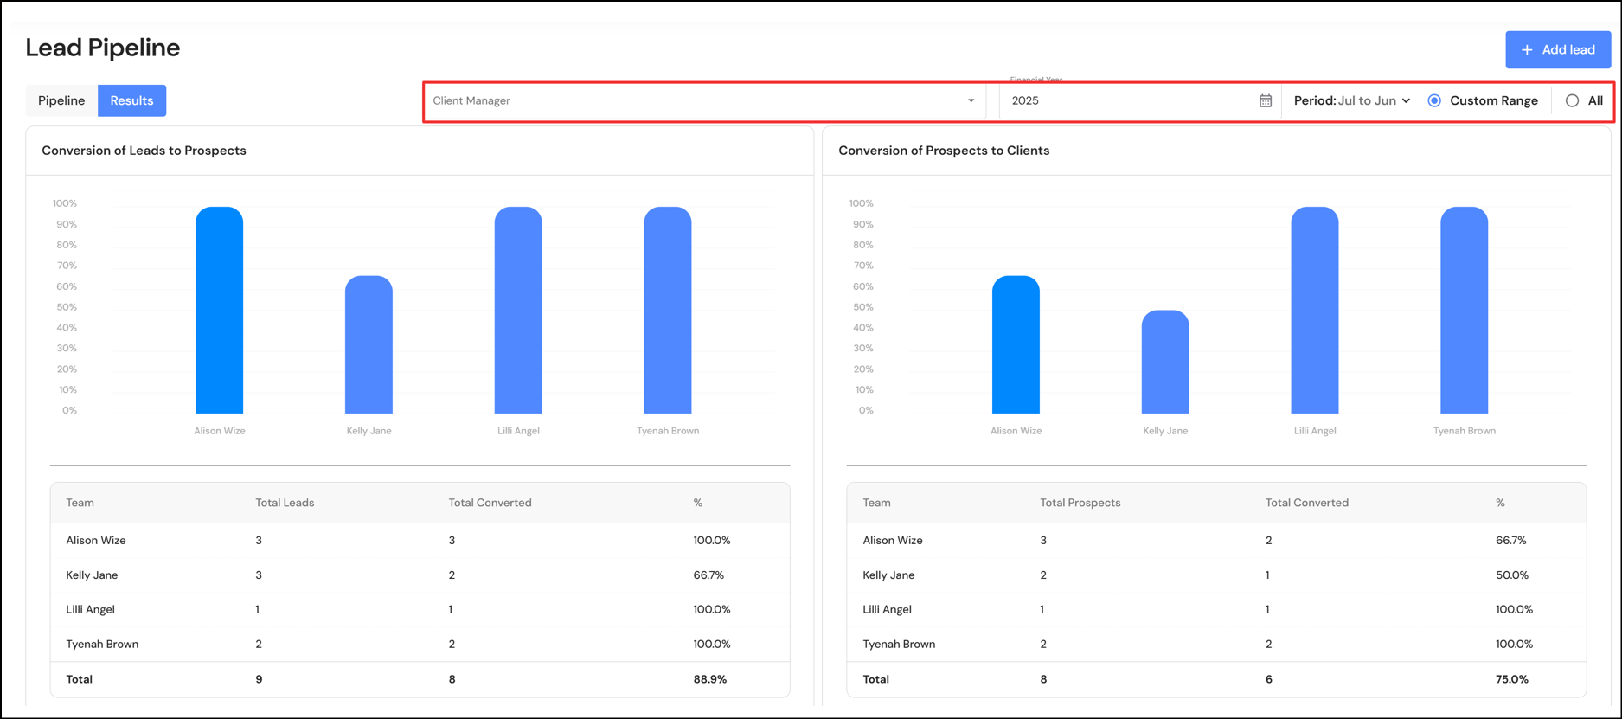Screen dimensions: 1622x719
Task: Open the calendar picker for Financial Year
Action: pyautogui.click(x=1265, y=100)
